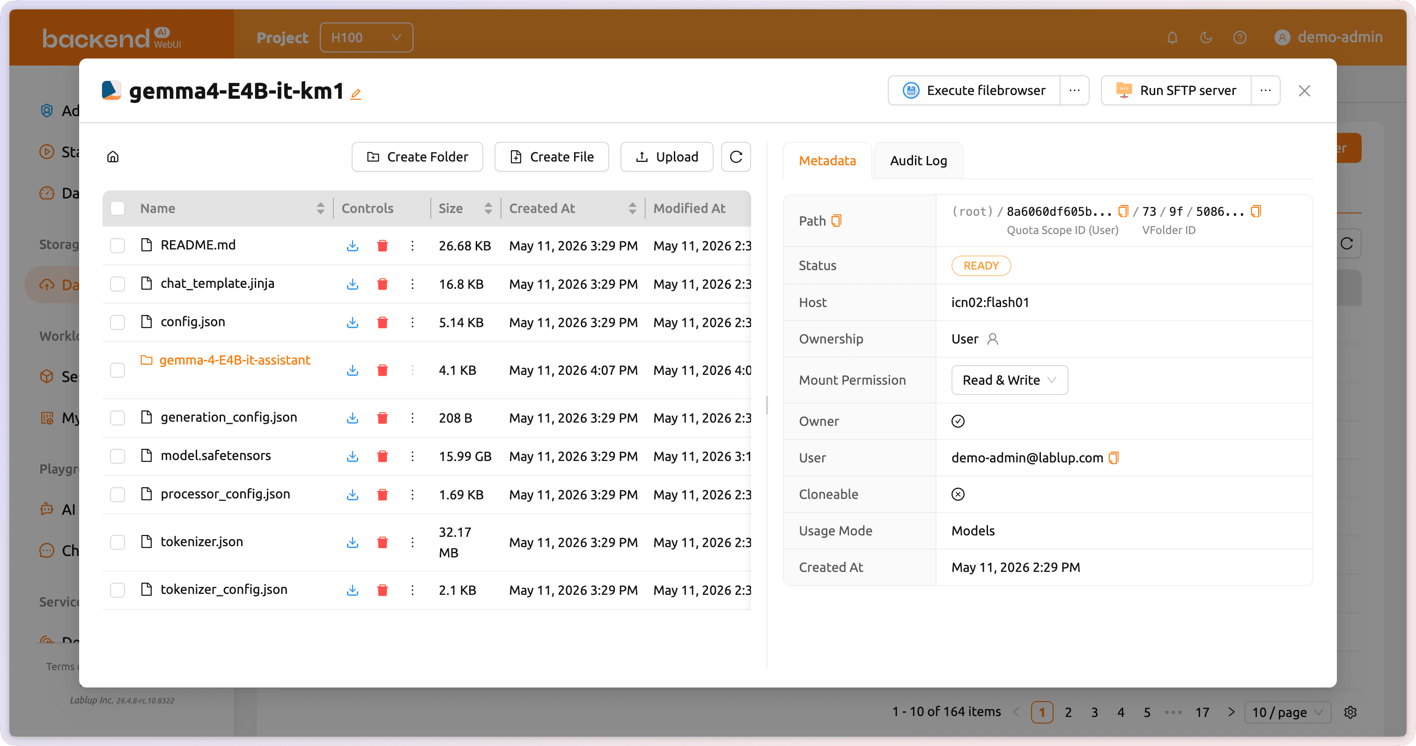Image resolution: width=1416 pixels, height=746 pixels.
Task: Check the config.json row checkbox
Action: pyautogui.click(x=118, y=322)
